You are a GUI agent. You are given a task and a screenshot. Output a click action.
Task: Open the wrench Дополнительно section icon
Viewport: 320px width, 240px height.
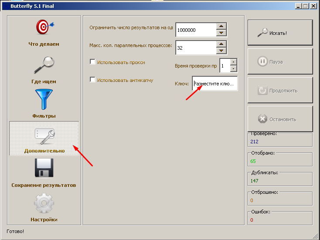[x=44, y=136]
